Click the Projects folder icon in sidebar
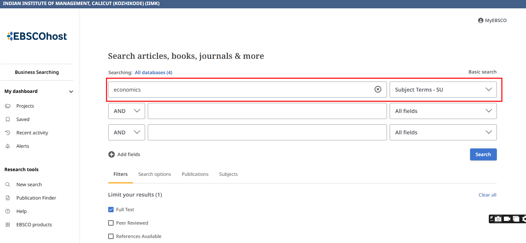Image resolution: width=526 pixels, height=243 pixels. [x=8, y=106]
